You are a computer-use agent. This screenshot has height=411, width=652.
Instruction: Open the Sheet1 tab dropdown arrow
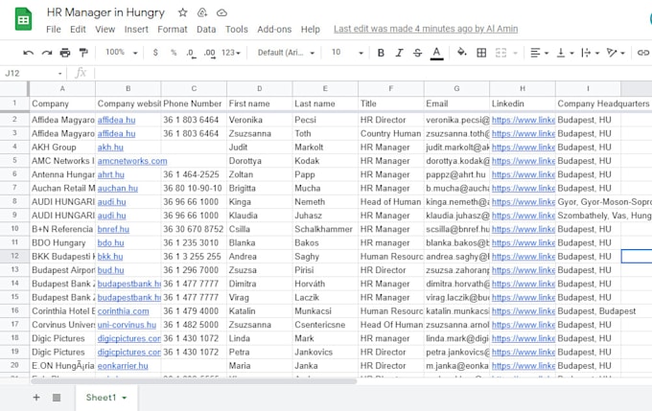click(125, 399)
